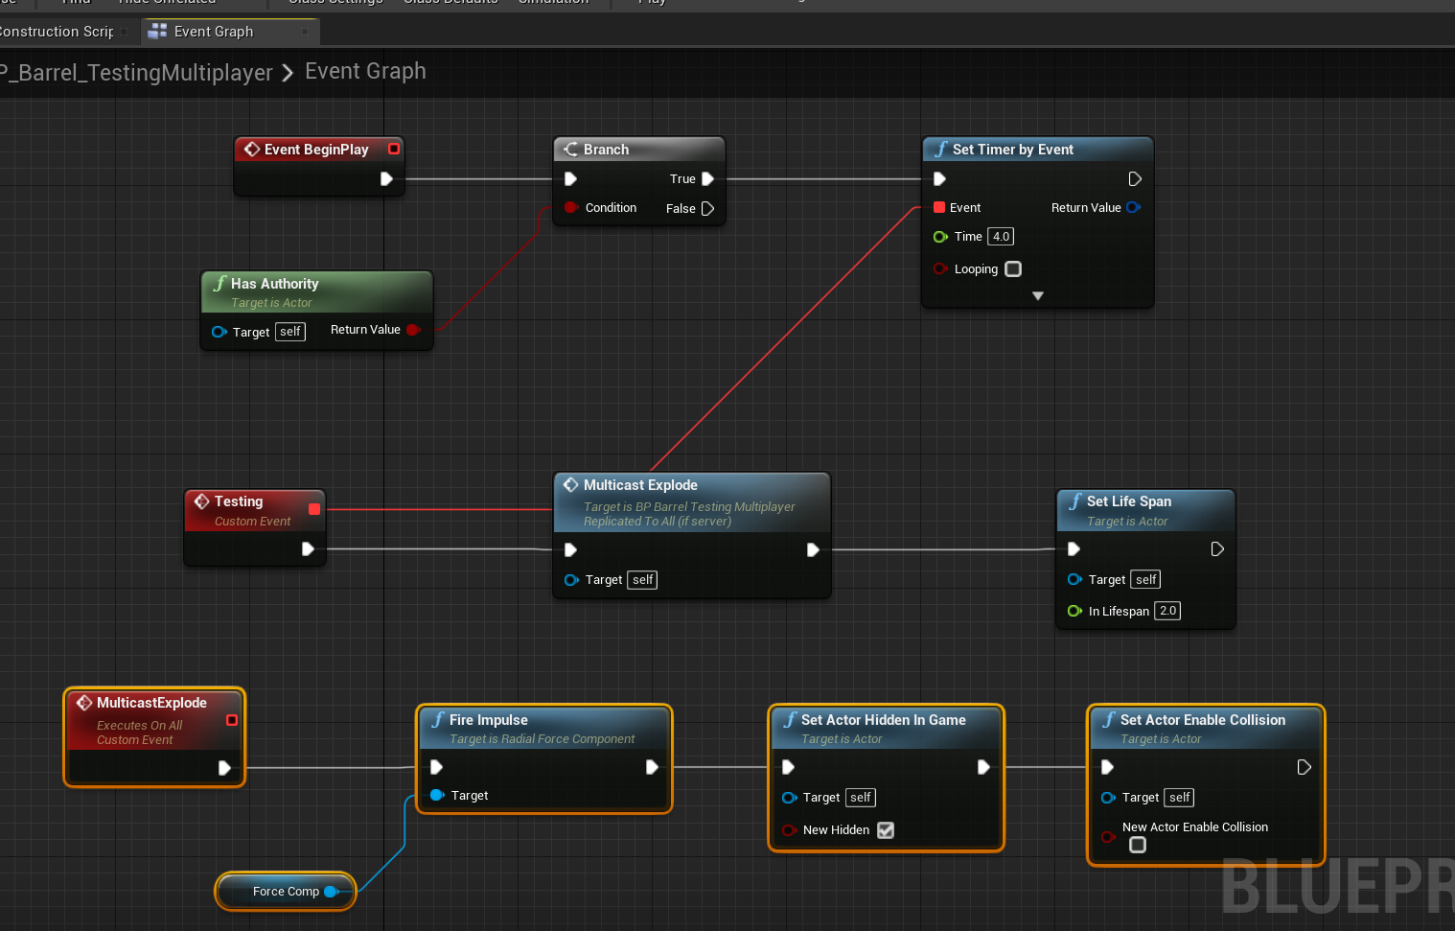Select Set Actor Enable Collision node title

coord(1203,720)
